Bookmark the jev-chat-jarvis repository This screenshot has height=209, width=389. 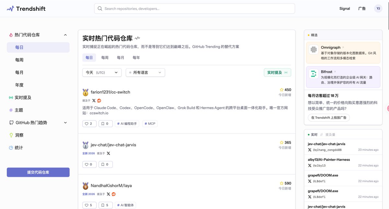coord(105,164)
